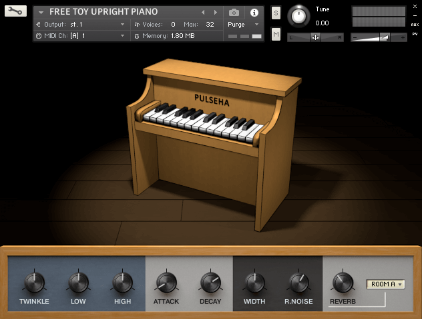The width and height of the screenshot is (422, 319).
Task: Minimize instrument header with the dash button
Action: click(415, 15)
